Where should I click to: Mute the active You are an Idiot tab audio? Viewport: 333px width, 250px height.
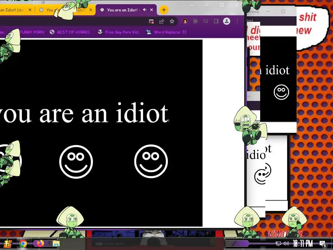pos(145,10)
